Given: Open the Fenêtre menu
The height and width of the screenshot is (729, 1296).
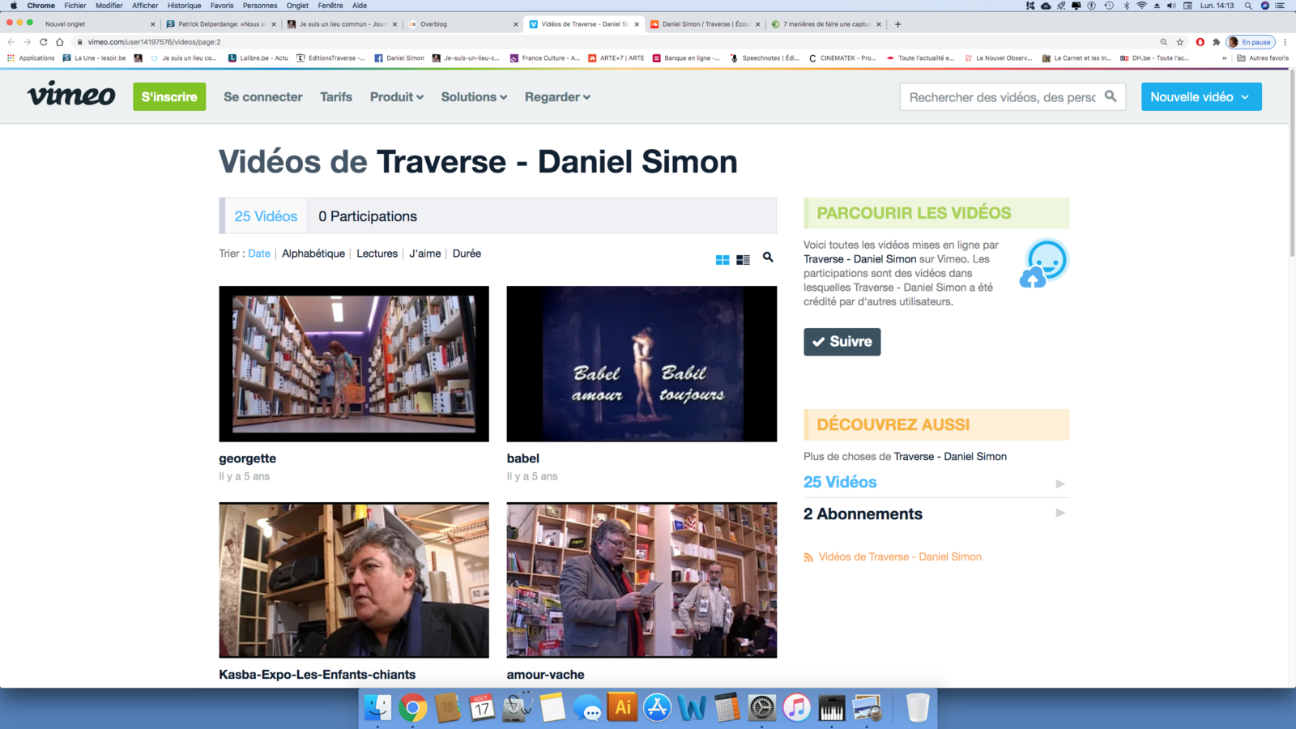Looking at the screenshot, I should 330,6.
